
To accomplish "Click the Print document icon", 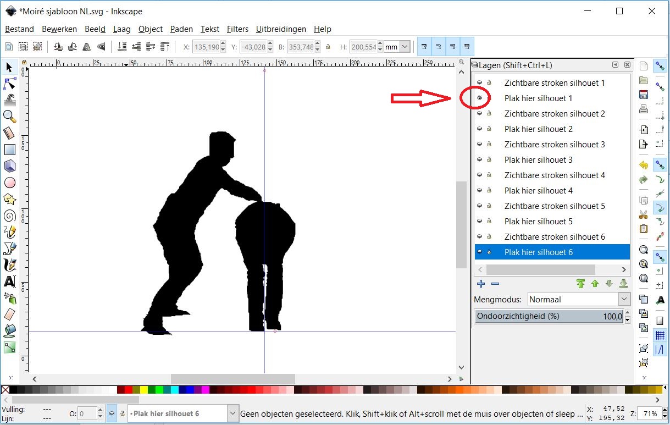I will coord(644,109).
